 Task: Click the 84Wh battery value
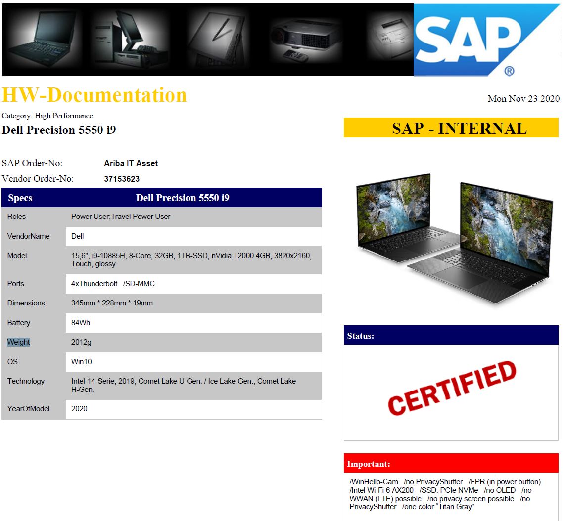pos(81,323)
